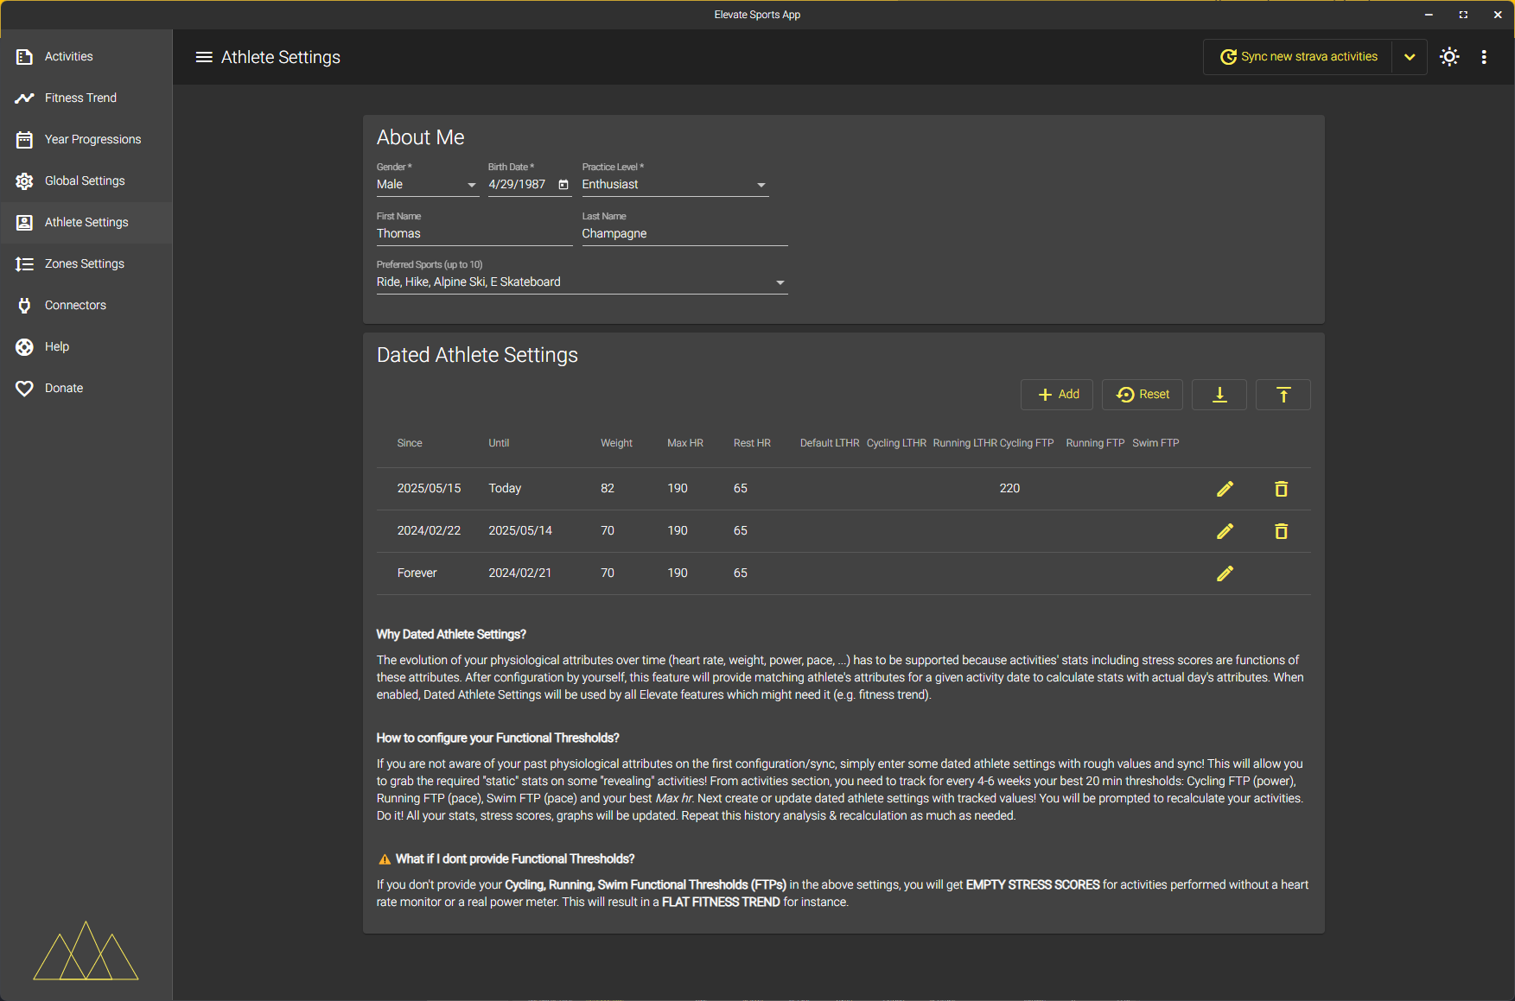This screenshot has height=1001, width=1515.
Task: Delete the 2024/02/22 dated settings row
Action: (x=1281, y=531)
